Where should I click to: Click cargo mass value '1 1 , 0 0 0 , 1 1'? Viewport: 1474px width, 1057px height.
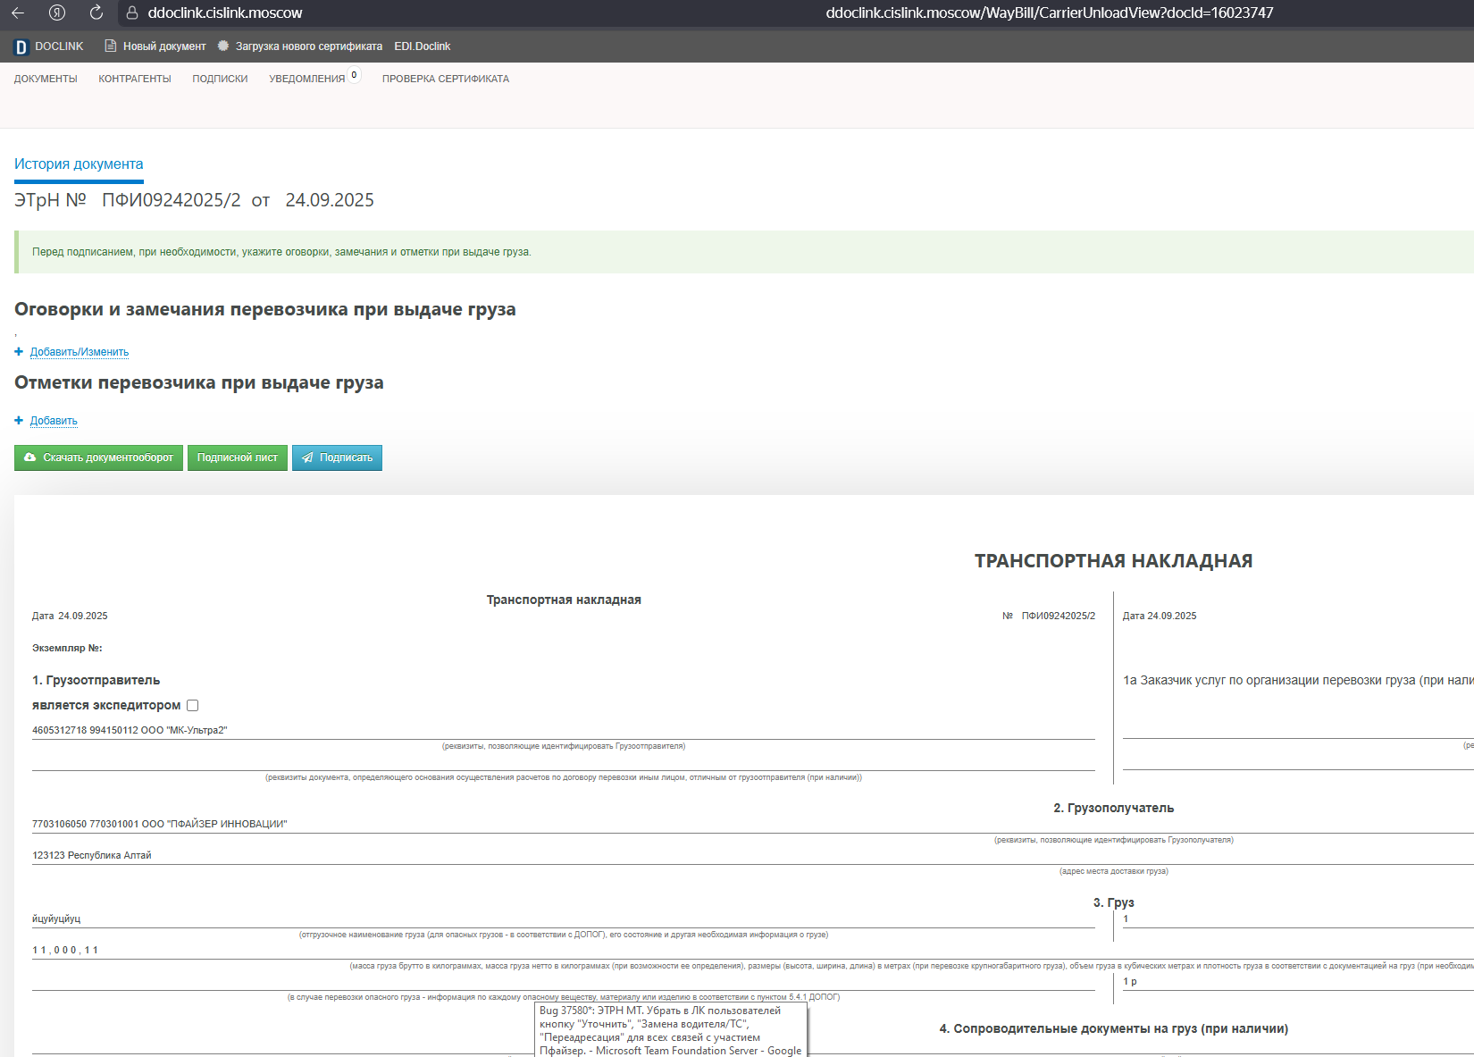(65, 950)
